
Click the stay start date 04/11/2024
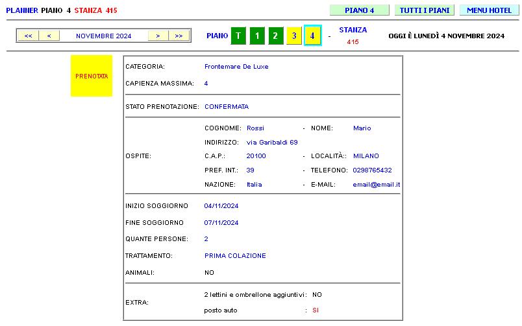click(221, 205)
